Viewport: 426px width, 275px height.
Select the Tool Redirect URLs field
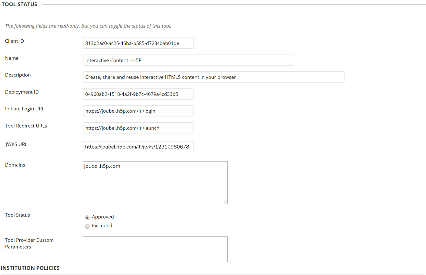point(138,128)
